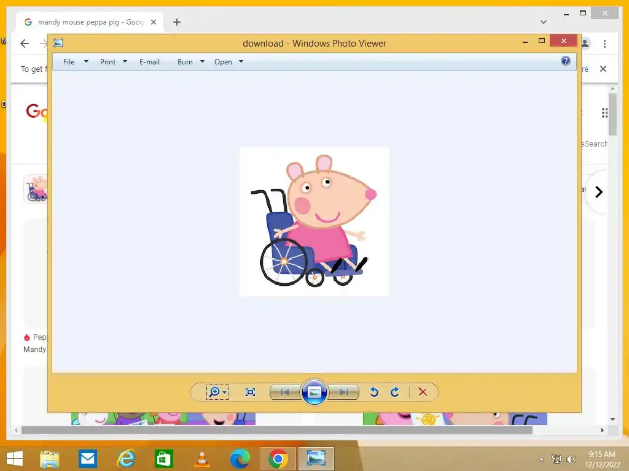
Task: Launch Internet Explorer from taskbar
Action: point(125,459)
